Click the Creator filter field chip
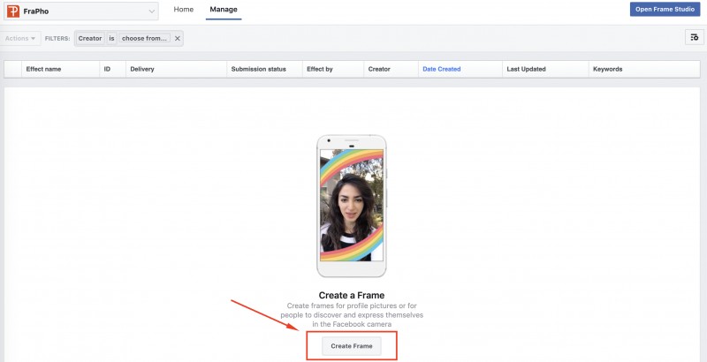The height and width of the screenshot is (362, 707). (x=90, y=38)
